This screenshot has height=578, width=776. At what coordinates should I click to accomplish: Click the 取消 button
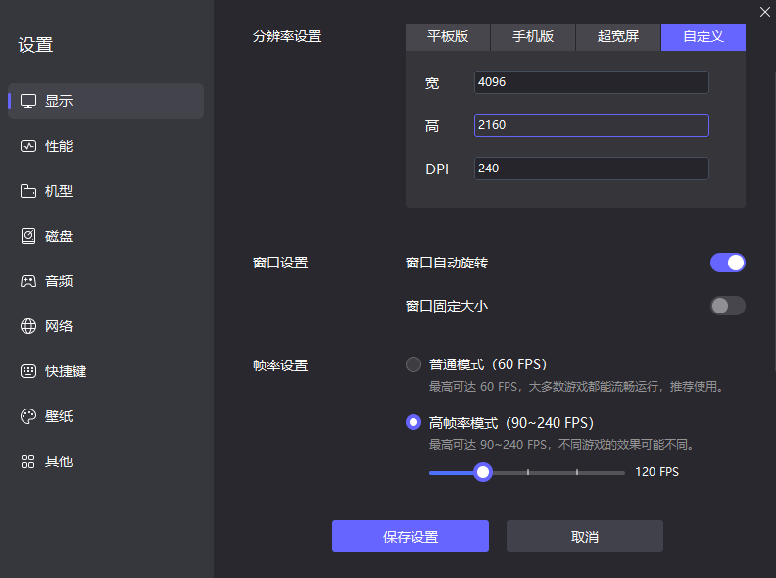pyautogui.click(x=585, y=536)
